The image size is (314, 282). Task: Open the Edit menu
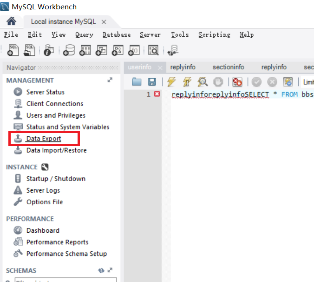click(x=35, y=35)
